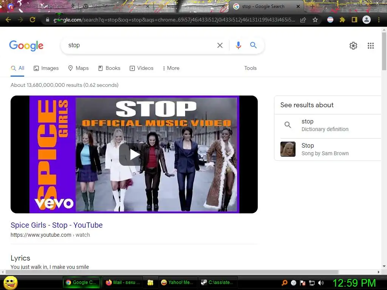
Task: Go back with the browser back arrow
Action: coord(8,20)
